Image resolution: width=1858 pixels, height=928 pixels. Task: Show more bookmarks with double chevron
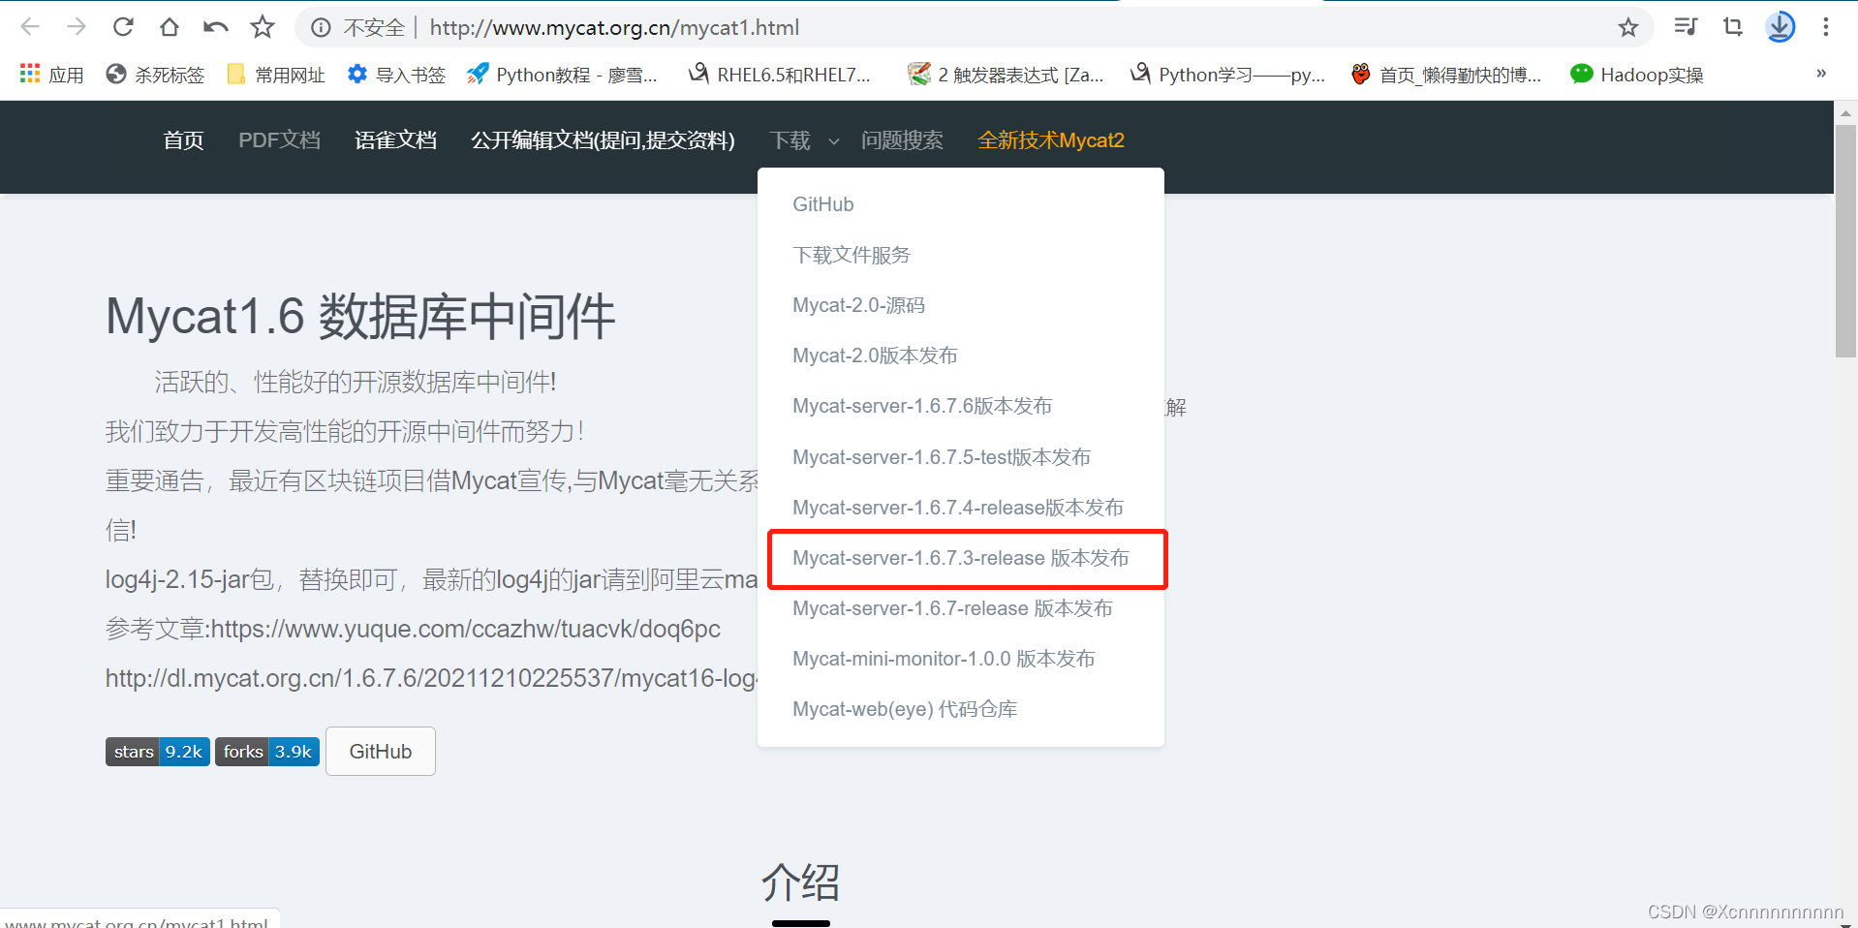coord(1821,74)
